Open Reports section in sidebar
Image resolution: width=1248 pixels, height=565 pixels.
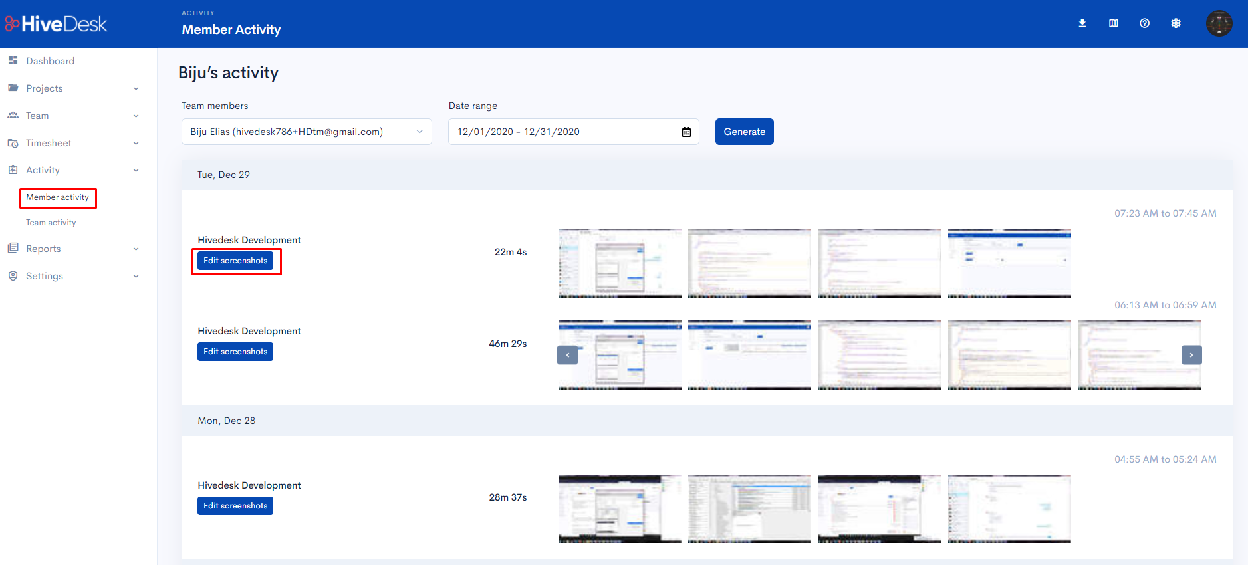(43, 249)
